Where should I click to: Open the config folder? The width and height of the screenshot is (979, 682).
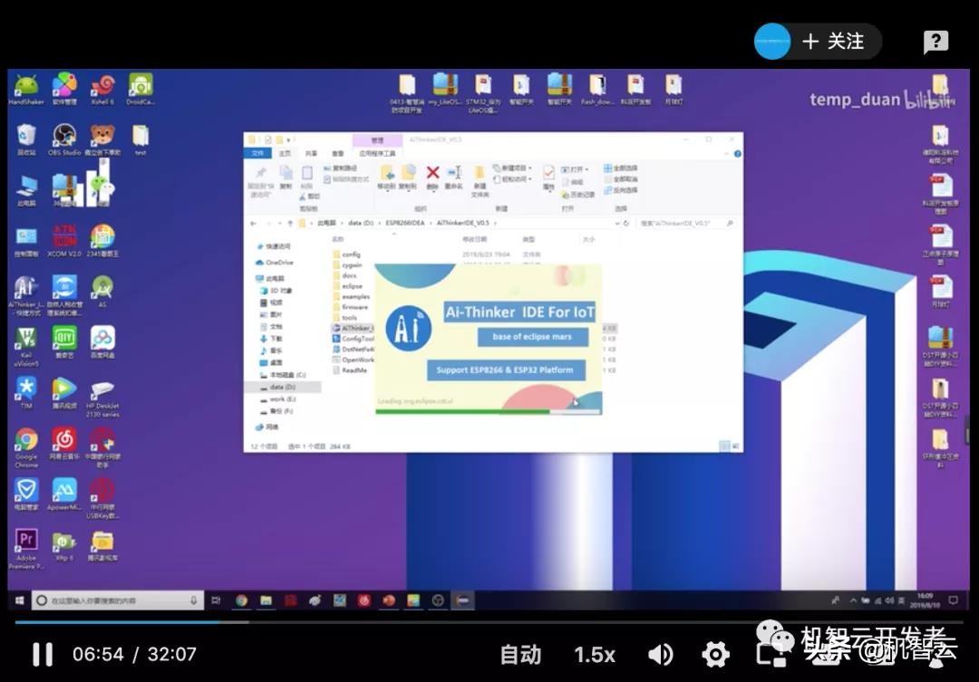[350, 255]
